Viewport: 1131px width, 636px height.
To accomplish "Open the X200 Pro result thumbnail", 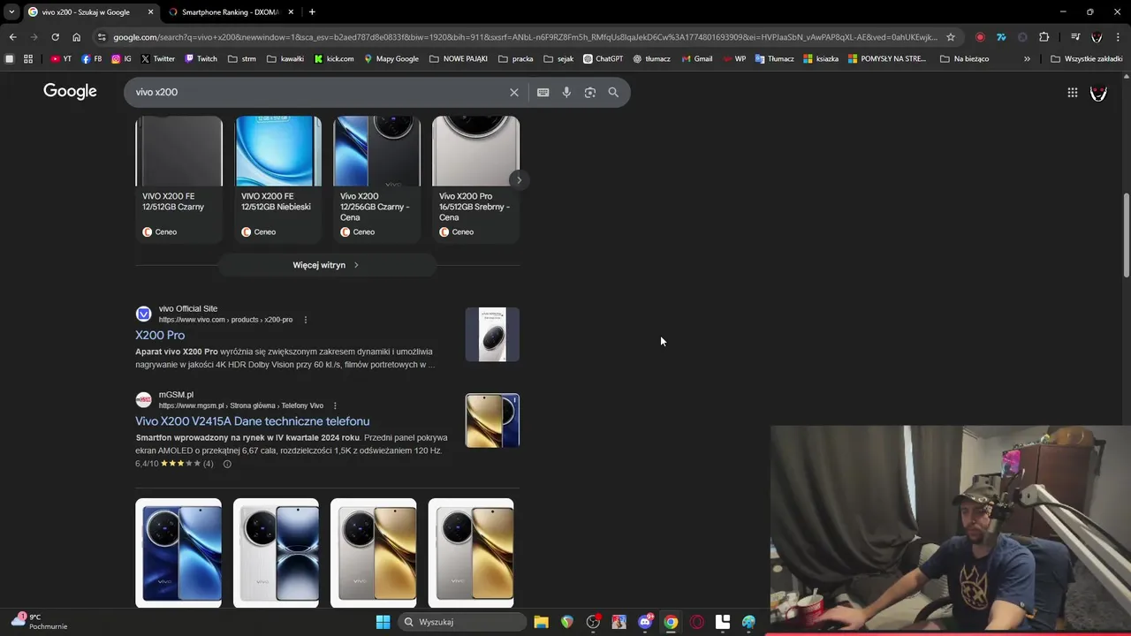I will tap(492, 335).
